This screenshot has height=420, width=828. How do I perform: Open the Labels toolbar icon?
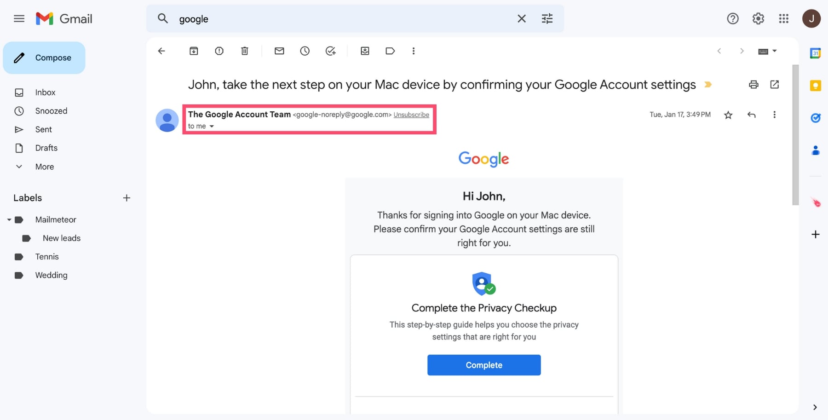coord(390,51)
